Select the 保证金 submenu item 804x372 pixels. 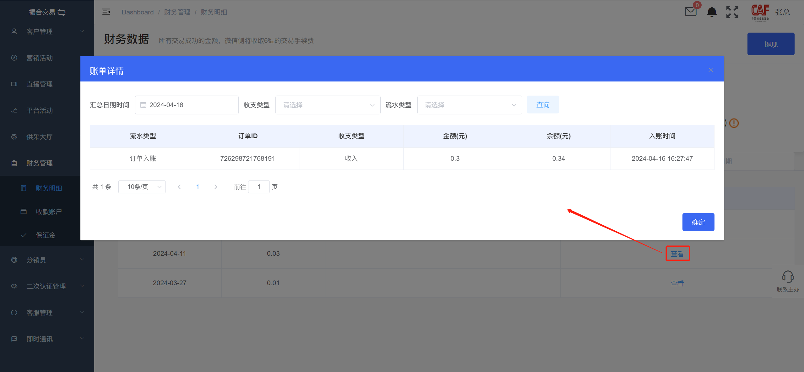pos(40,235)
